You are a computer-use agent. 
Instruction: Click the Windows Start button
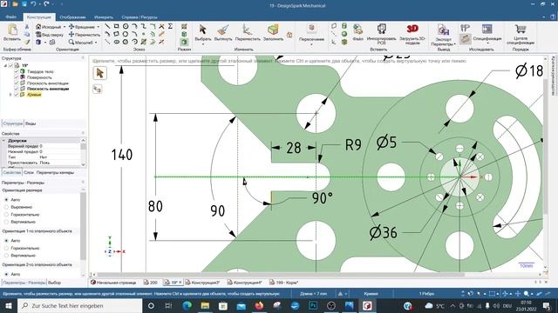[x=9, y=305]
